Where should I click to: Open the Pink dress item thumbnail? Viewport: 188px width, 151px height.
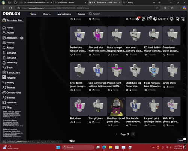79,106
